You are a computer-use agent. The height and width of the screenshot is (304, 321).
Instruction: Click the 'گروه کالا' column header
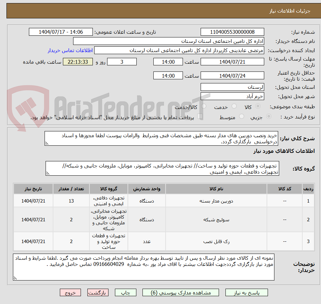pos(108,189)
